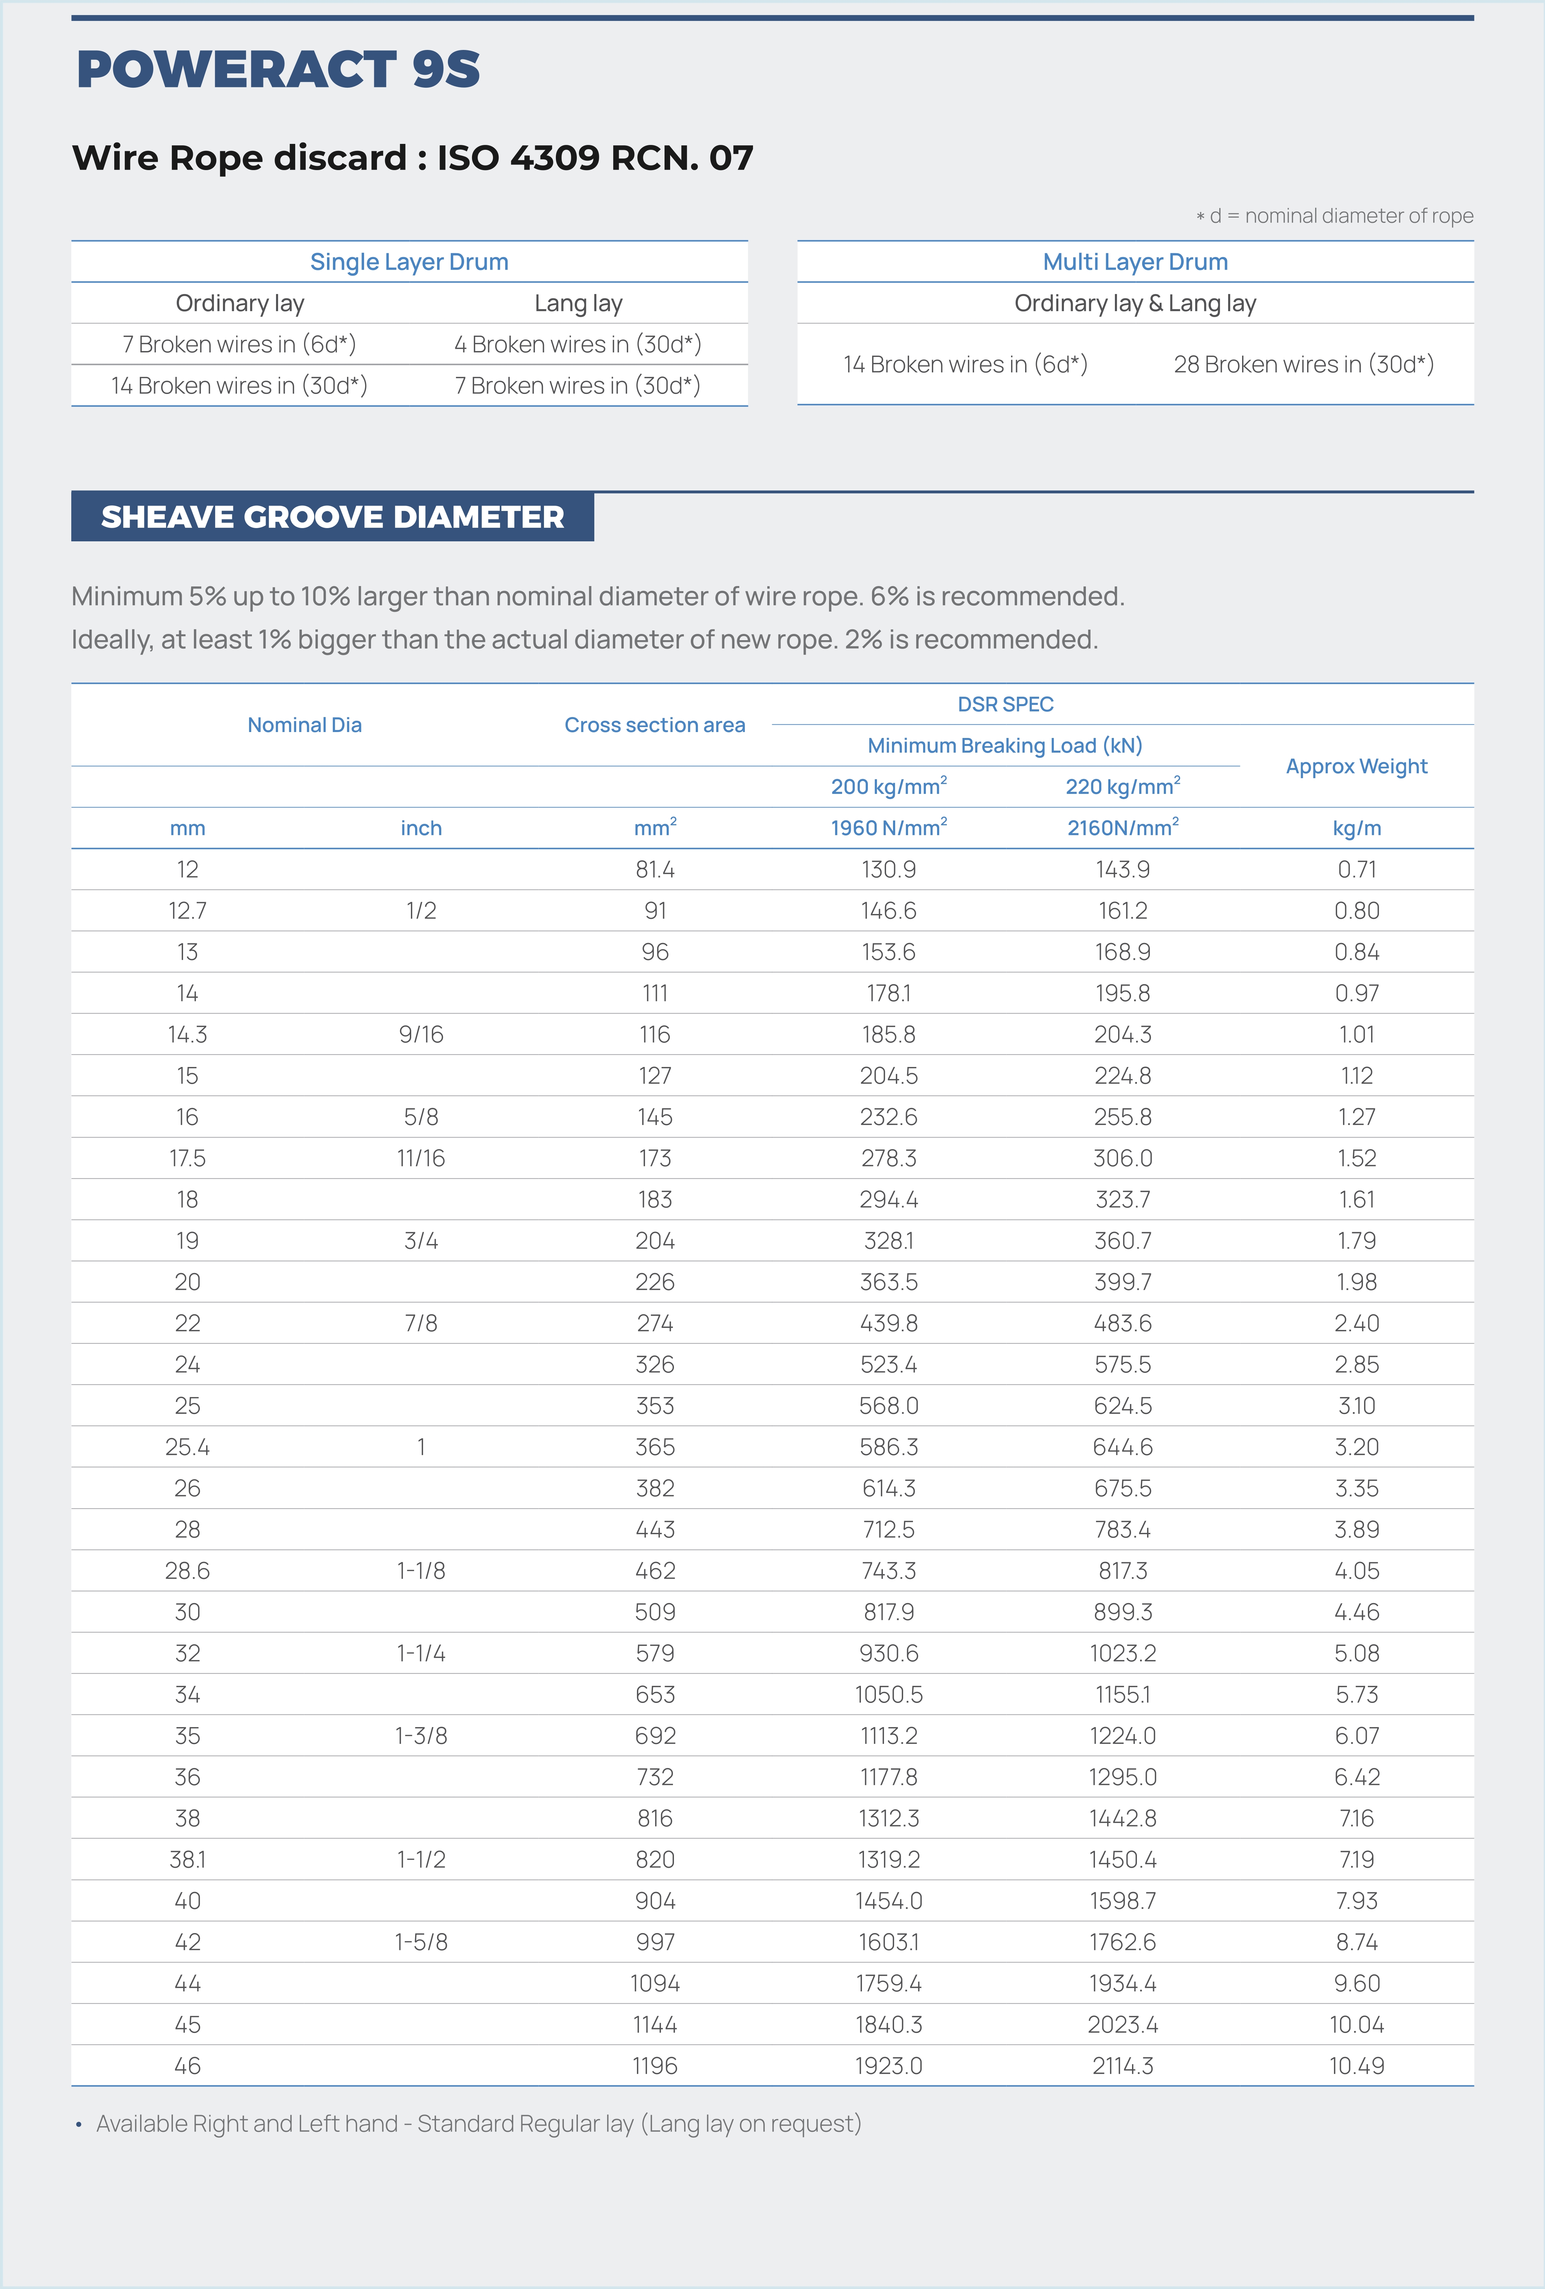This screenshot has height=2289, width=1545.
Task: Click the Nominal Dia column header
Action: [x=304, y=725]
